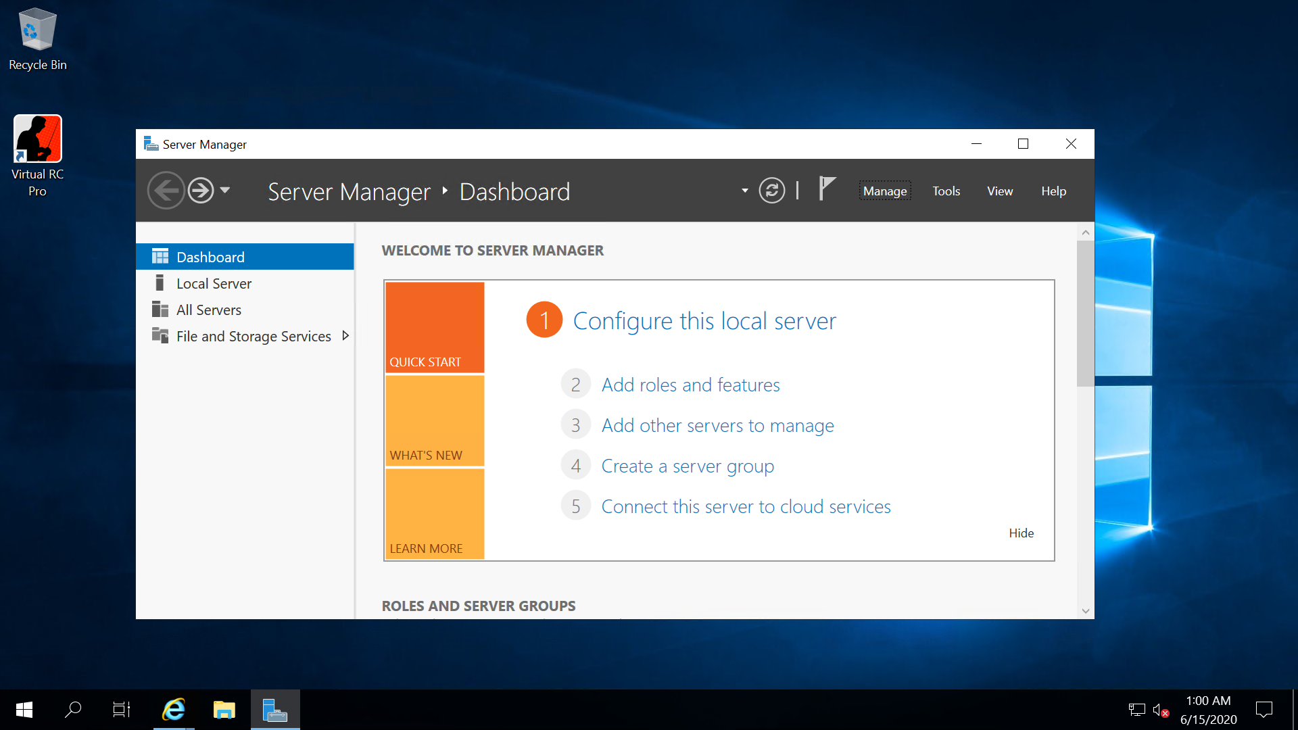Screen dimensions: 1298x730
Task: Select the QUICK START tile
Action: click(435, 327)
